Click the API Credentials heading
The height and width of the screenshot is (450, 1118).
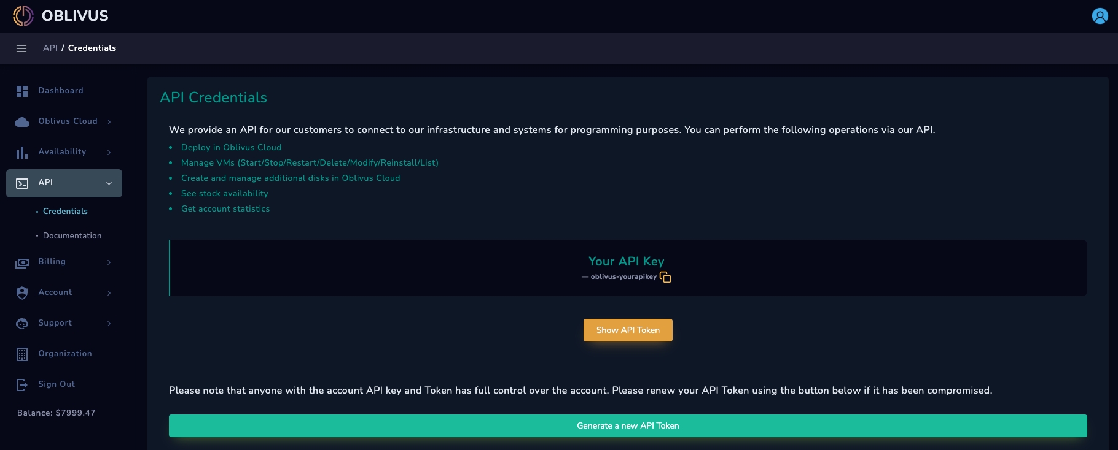point(213,97)
